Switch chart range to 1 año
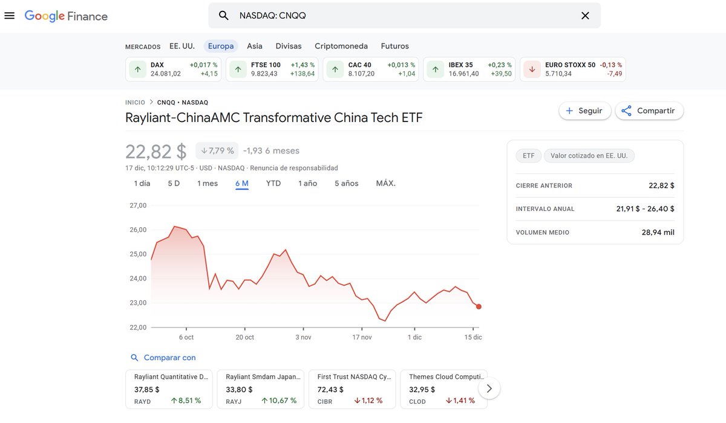Screen dimensions: 726x423 pos(307,183)
